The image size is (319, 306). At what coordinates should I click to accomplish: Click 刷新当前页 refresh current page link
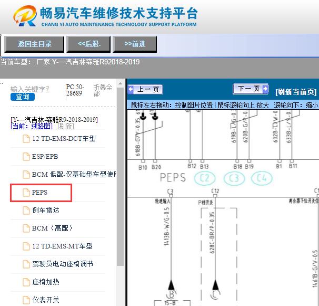(x=296, y=92)
